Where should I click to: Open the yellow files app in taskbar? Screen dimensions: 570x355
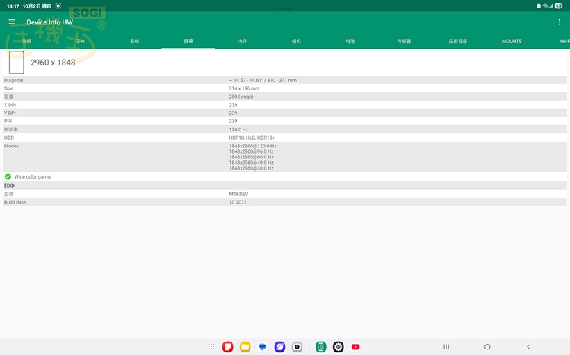click(x=245, y=347)
